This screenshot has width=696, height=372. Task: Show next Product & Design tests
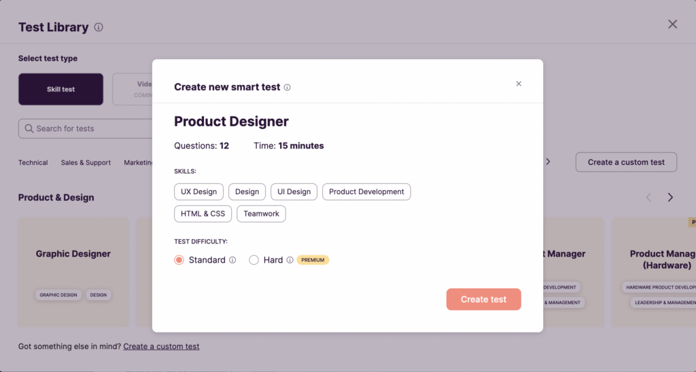point(670,198)
